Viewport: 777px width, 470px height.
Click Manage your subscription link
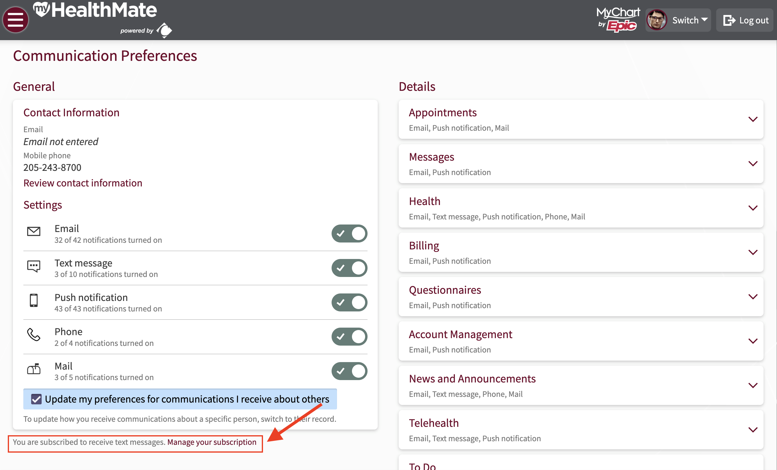tap(211, 442)
